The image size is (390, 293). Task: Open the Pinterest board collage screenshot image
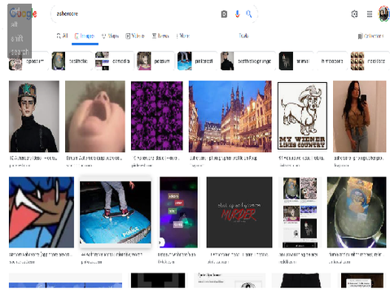coord(300,212)
